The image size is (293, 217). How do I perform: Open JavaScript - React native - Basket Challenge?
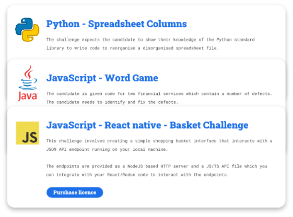pyautogui.click(x=147, y=125)
